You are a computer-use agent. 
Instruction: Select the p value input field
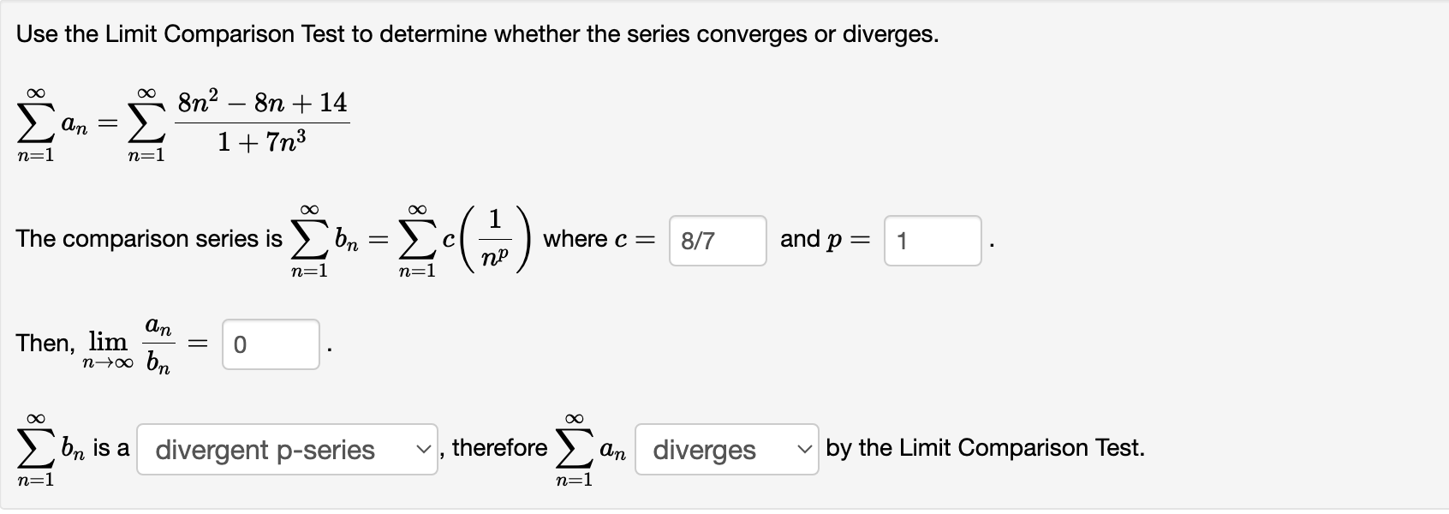point(932,241)
